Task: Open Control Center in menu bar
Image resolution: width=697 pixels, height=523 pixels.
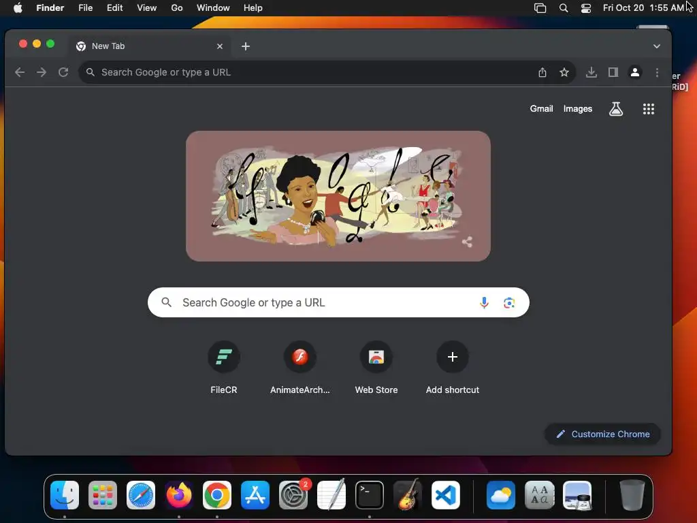Action: coord(586,8)
